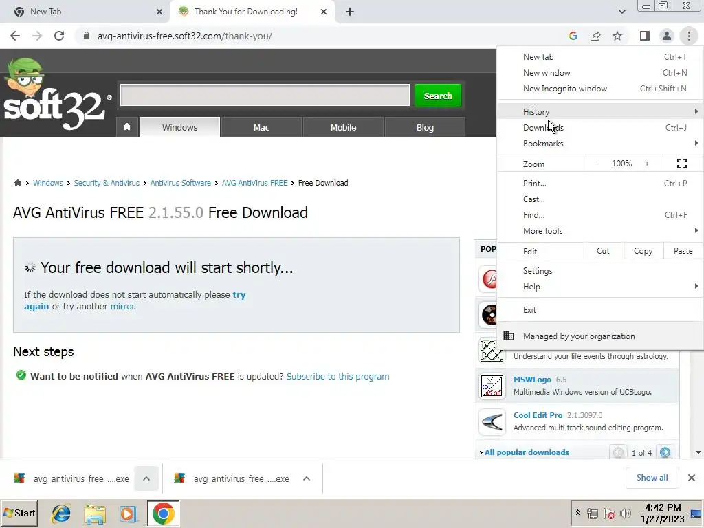Image resolution: width=704 pixels, height=528 pixels.
Task: Share this page via share icon
Action: point(595,36)
